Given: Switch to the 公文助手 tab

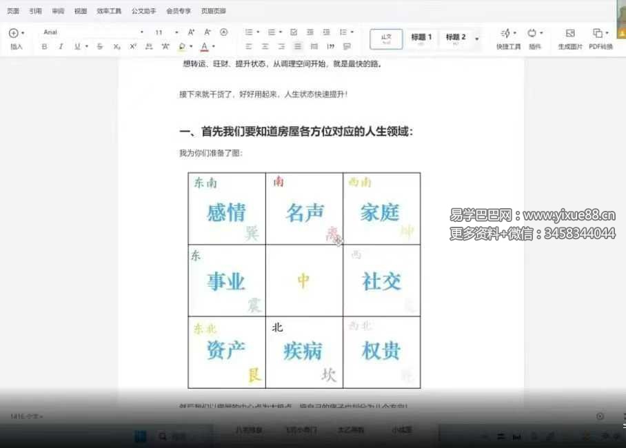Looking at the screenshot, I should point(143,11).
